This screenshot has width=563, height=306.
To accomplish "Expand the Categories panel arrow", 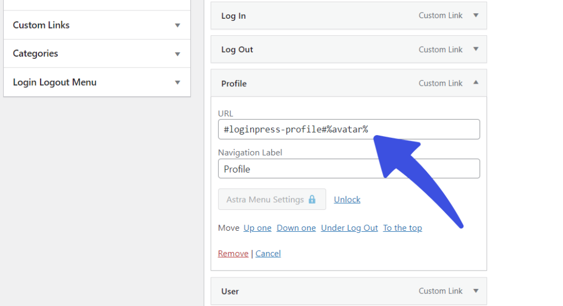I will (178, 54).
